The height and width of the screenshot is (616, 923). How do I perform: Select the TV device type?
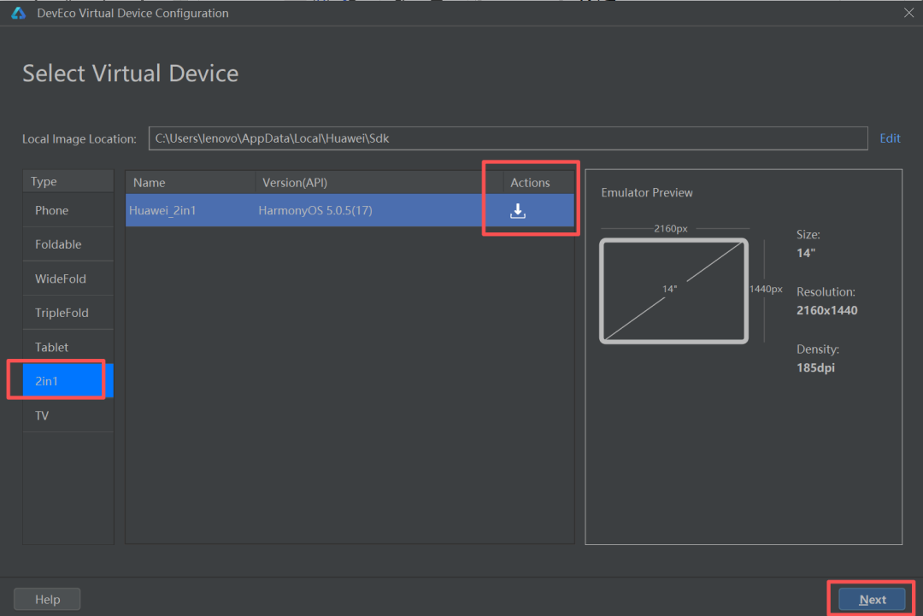point(68,415)
